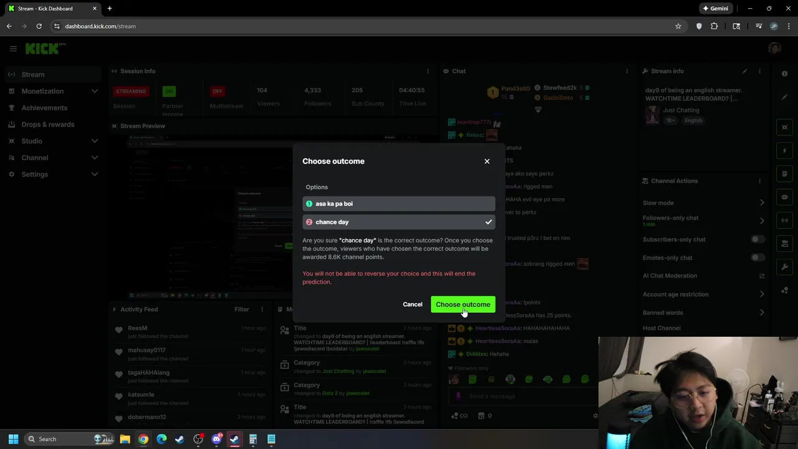This screenshot has height=449, width=798.
Task: Click 'Dota 2' category link in activity log
Action: coord(332,393)
